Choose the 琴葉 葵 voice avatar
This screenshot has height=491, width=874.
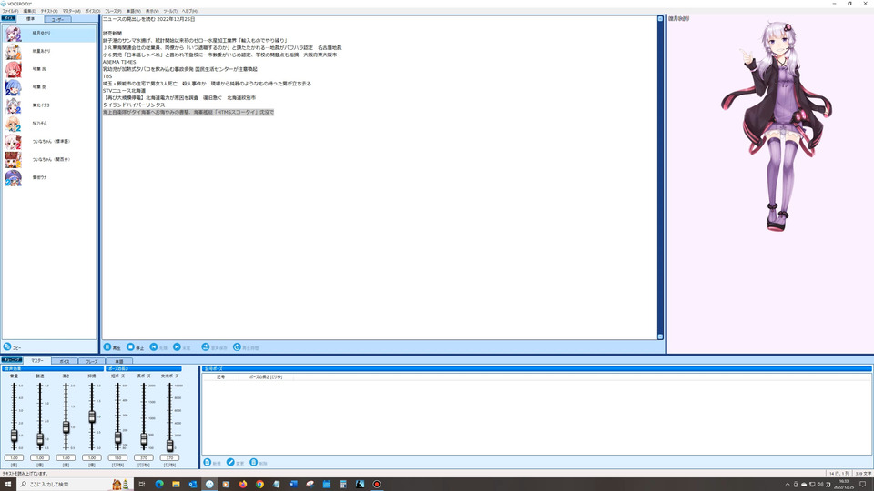(x=14, y=87)
